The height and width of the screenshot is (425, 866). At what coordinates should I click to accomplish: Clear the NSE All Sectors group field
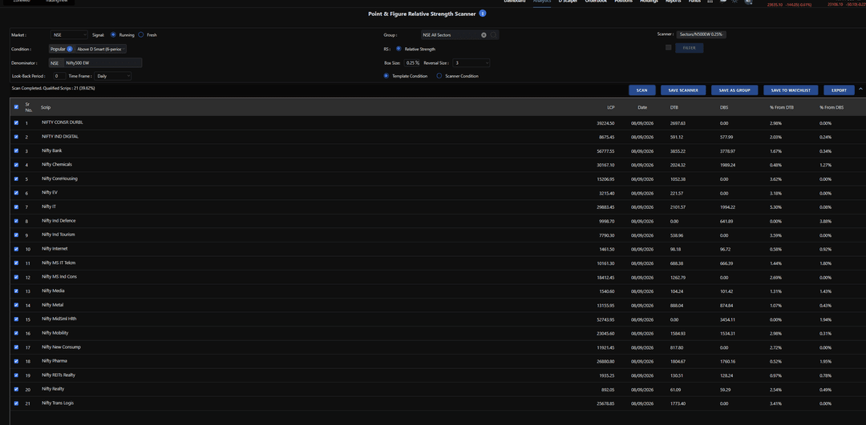pyautogui.click(x=484, y=34)
